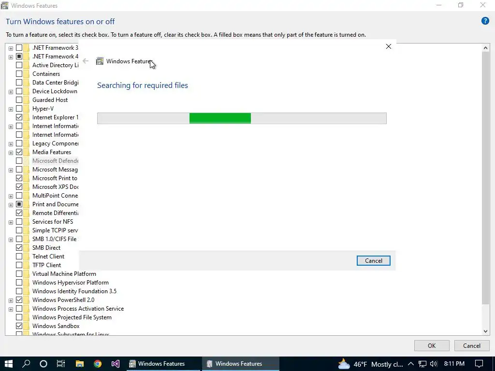Click the feature list scrollbar down arrow
The image size is (495, 371).
click(485, 331)
